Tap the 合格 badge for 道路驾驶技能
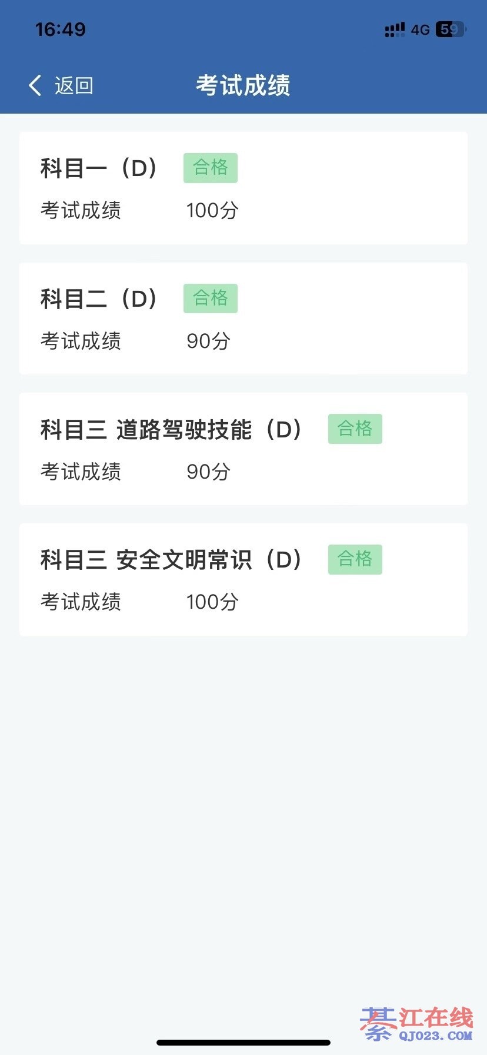Viewport: 487px width, 1055px height. click(x=355, y=429)
